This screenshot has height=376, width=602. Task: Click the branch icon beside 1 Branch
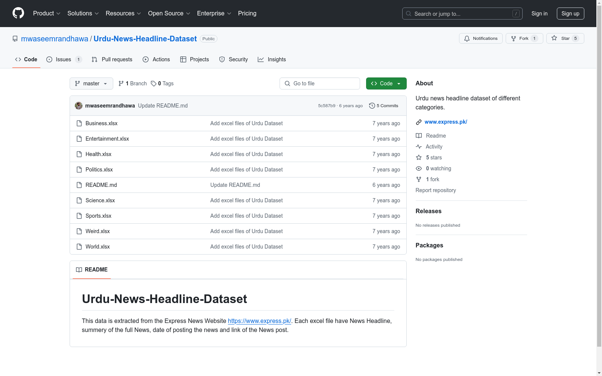click(121, 83)
